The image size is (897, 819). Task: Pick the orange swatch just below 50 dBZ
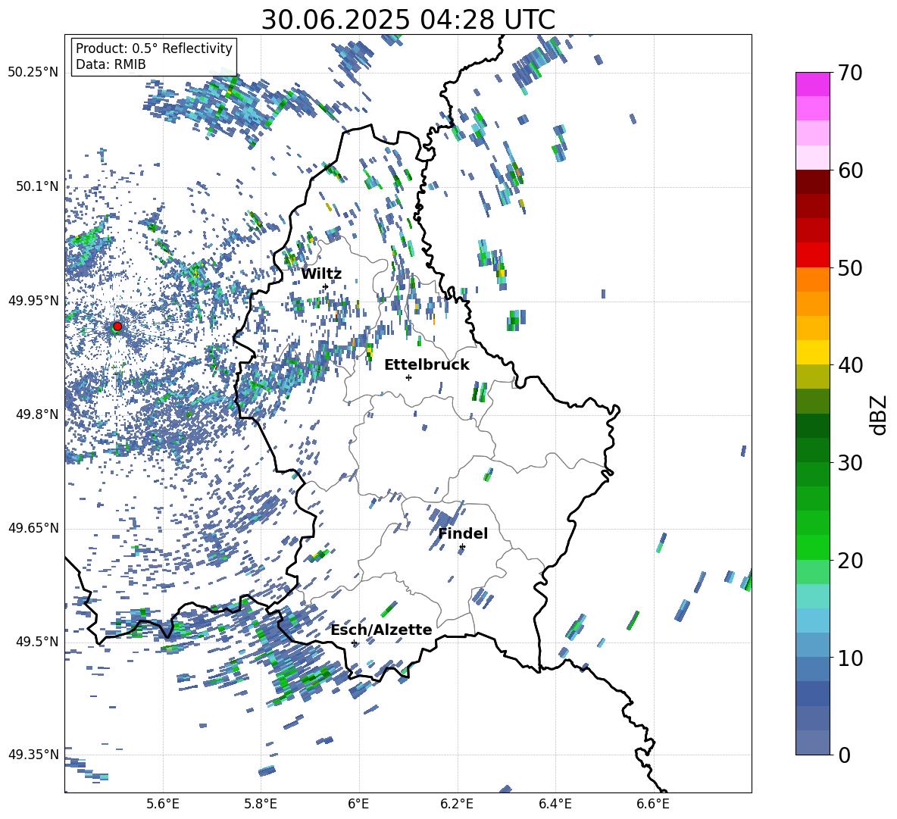812,279
